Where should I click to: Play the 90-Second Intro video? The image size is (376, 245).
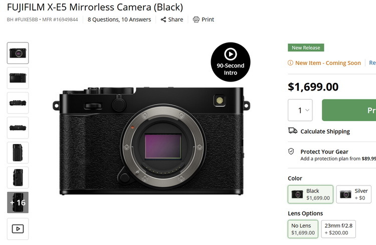pos(230,61)
